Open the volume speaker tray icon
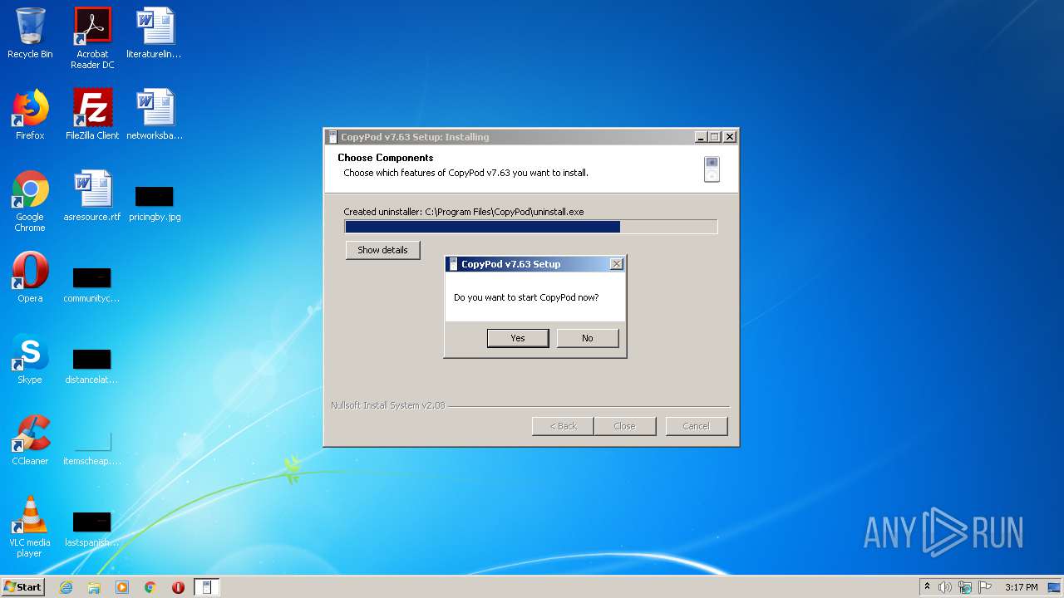The height and width of the screenshot is (598, 1064). point(945,587)
